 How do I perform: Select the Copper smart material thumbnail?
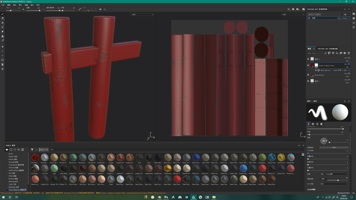pos(111,158)
